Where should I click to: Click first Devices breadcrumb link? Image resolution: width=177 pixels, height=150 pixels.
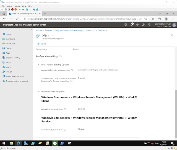pyautogui.click(x=49, y=30)
